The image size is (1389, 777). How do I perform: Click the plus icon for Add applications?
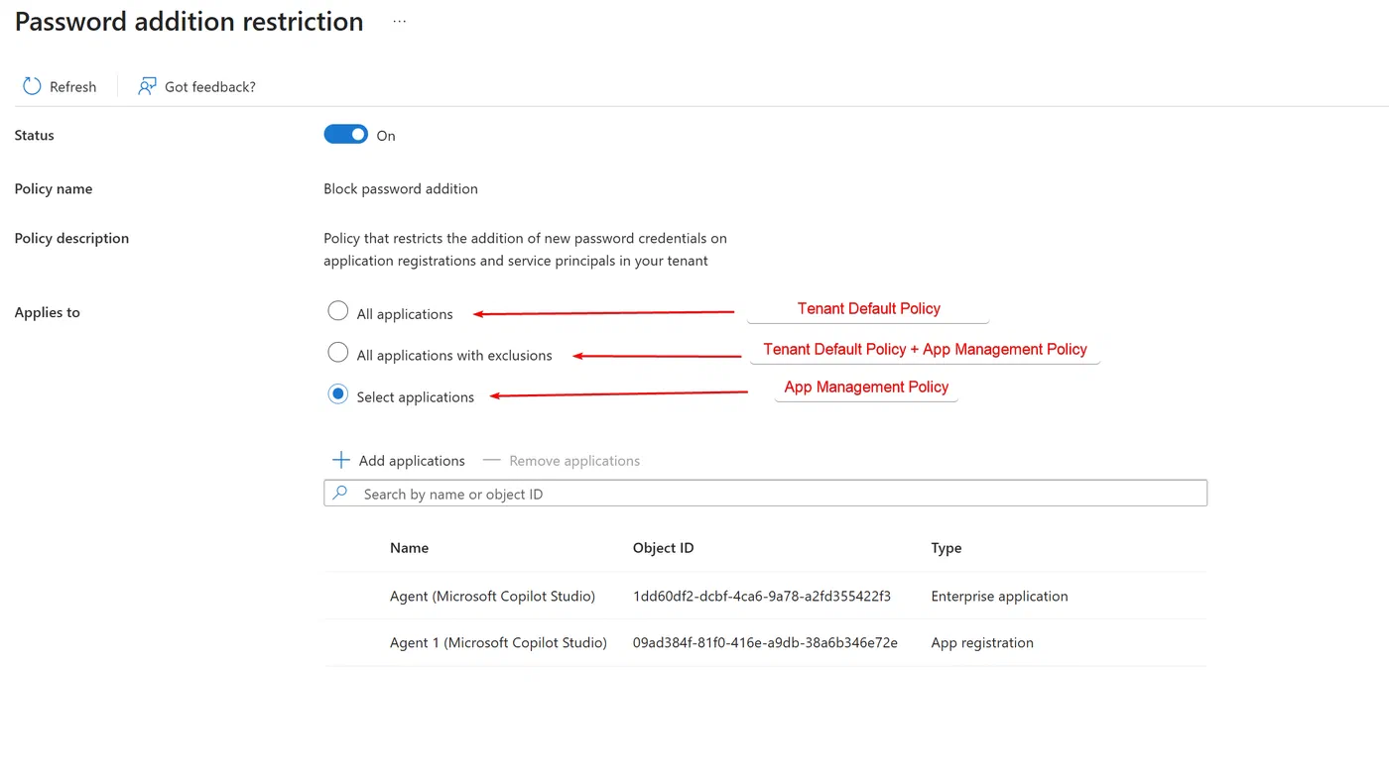click(x=340, y=460)
